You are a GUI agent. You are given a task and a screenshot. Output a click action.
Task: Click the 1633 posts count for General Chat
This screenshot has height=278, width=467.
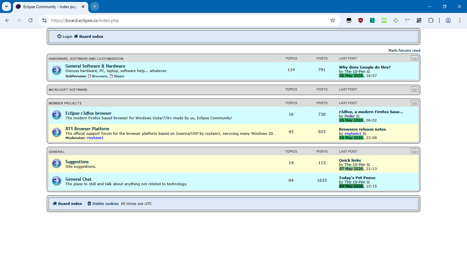pyautogui.click(x=322, y=180)
